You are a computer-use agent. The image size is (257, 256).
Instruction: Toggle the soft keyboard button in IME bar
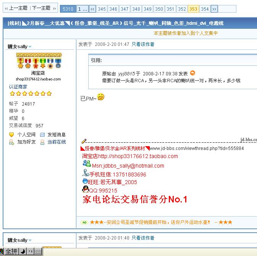click(x=38, y=251)
